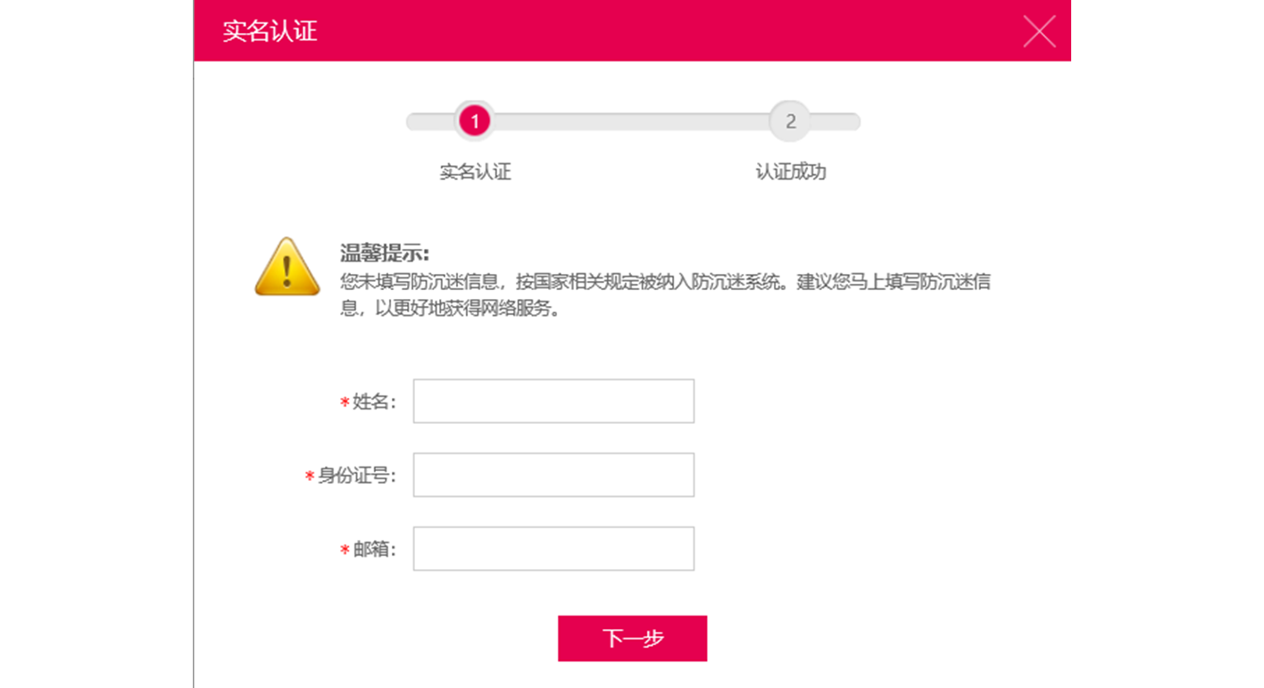Focus the 邮箱 input field
This screenshot has height=688, width=1264.
point(553,549)
